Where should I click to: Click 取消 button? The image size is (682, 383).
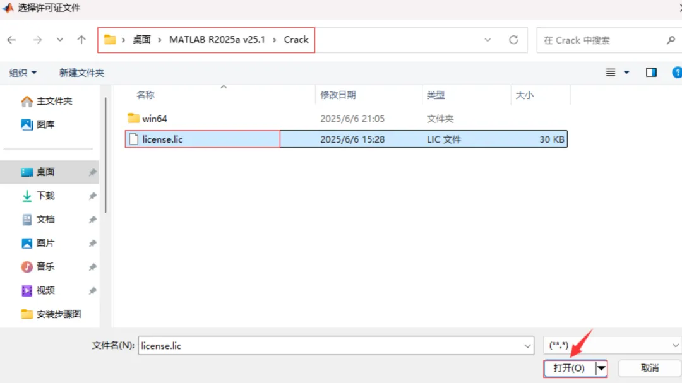pyautogui.click(x=650, y=368)
